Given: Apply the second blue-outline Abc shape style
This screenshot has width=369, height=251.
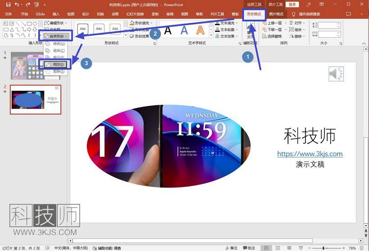Looking at the screenshot, I should (99, 29).
